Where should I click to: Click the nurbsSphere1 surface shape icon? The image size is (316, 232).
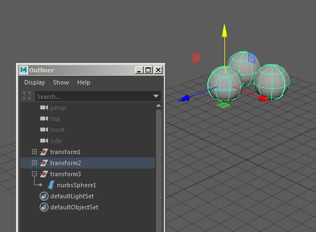pyautogui.click(x=51, y=185)
